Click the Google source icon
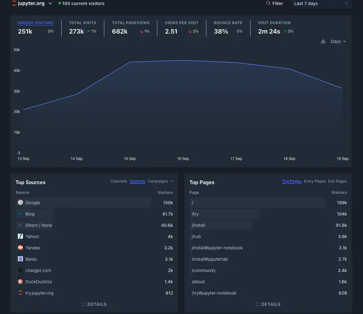 pyautogui.click(x=20, y=203)
